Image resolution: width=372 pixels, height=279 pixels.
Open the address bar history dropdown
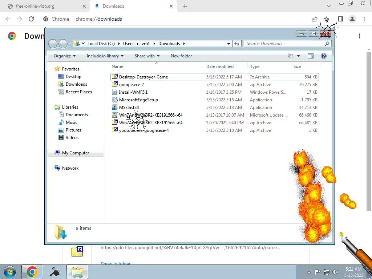[x=229, y=44]
